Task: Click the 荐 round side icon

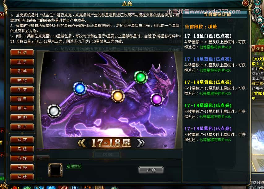Action: (x=257, y=11)
